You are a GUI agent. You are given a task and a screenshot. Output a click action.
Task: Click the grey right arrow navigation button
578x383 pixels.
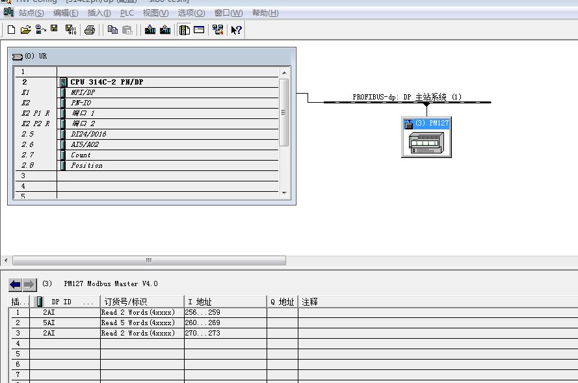29,285
